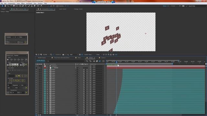Select the Clone Stamp tool

[32, 6]
